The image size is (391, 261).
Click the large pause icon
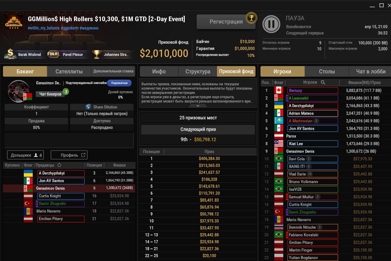[x=271, y=24]
